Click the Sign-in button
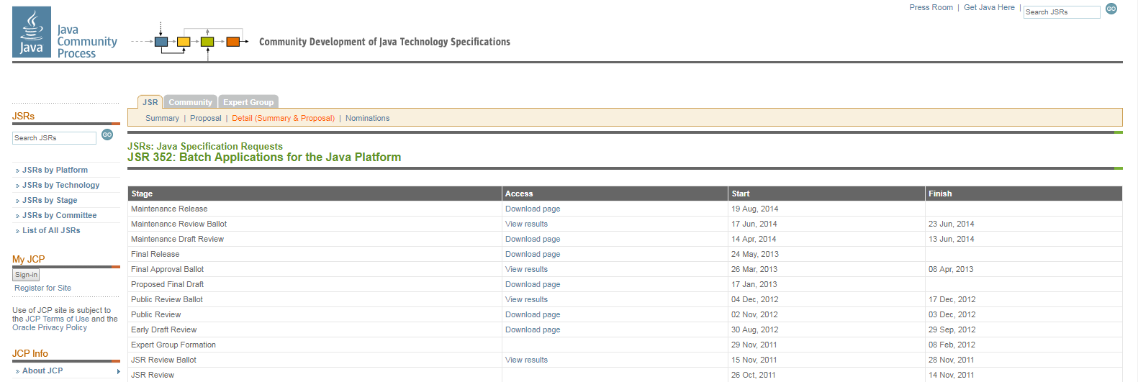Image resolution: width=1138 pixels, height=382 pixels. click(x=26, y=275)
